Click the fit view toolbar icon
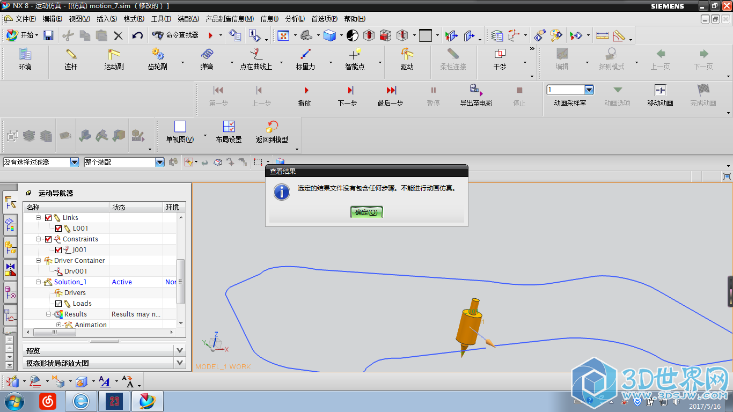Viewport: 733px width, 412px height. click(283, 35)
